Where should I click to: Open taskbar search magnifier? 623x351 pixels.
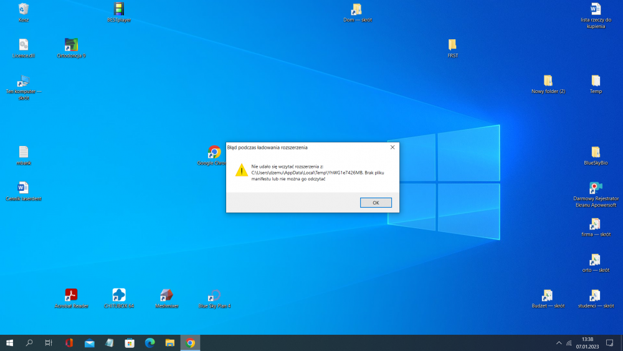[29, 343]
